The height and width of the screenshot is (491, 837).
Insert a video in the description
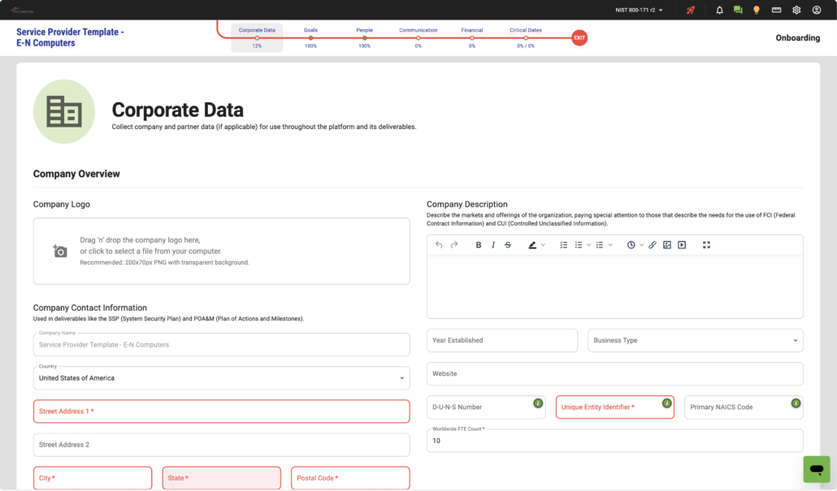pos(683,245)
